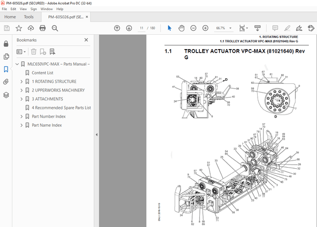Image resolution: width=317 pixels, height=227 pixels.
Task: Open the Find text magnifier tool
Action: (x=55, y=28)
